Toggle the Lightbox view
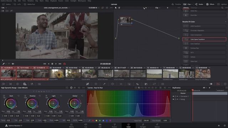The height and width of the screenshot is (128, 228). pos(222,4)
